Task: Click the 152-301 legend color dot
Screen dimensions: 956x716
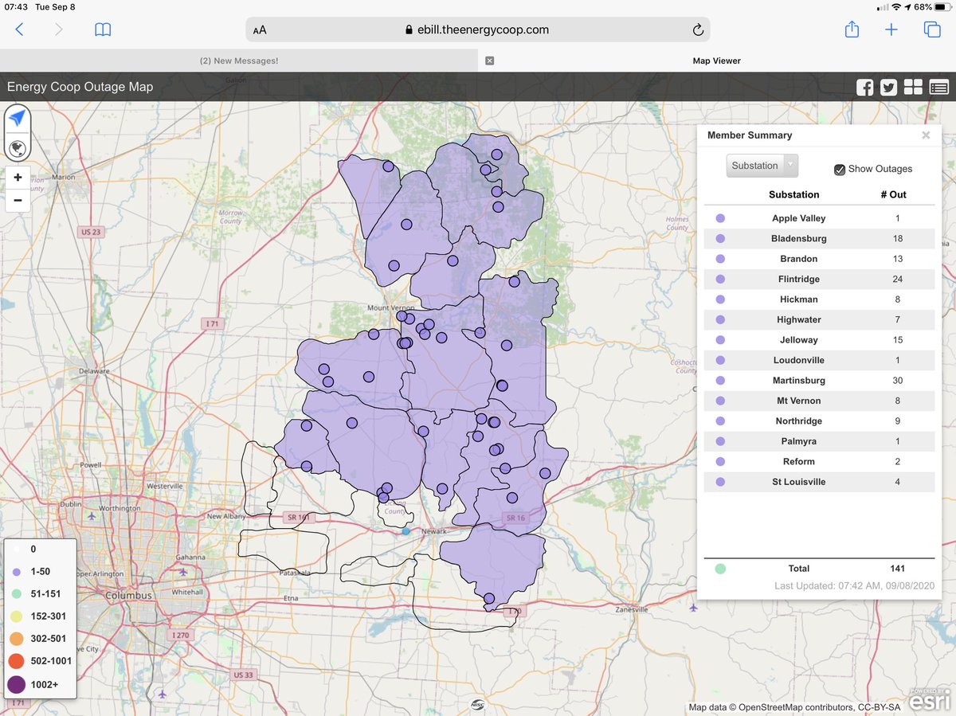Action: (x=16, y=616)
